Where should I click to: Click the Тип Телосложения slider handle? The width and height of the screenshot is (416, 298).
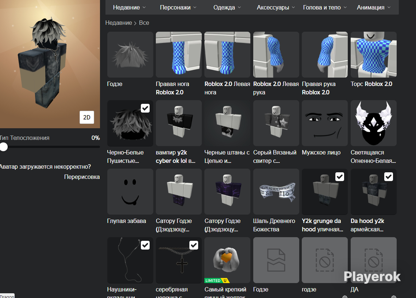click(4, 147)
